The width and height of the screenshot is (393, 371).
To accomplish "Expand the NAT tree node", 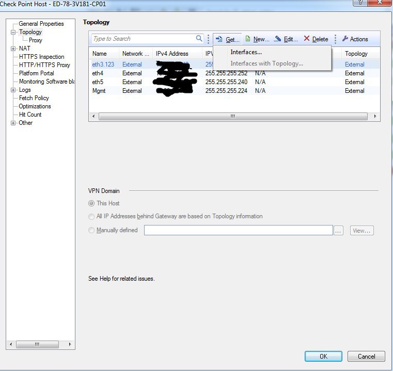I will point(13,49).
